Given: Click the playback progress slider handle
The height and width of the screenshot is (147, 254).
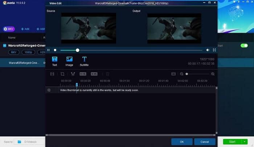Looking at the screenshot, I should [77, 50].
